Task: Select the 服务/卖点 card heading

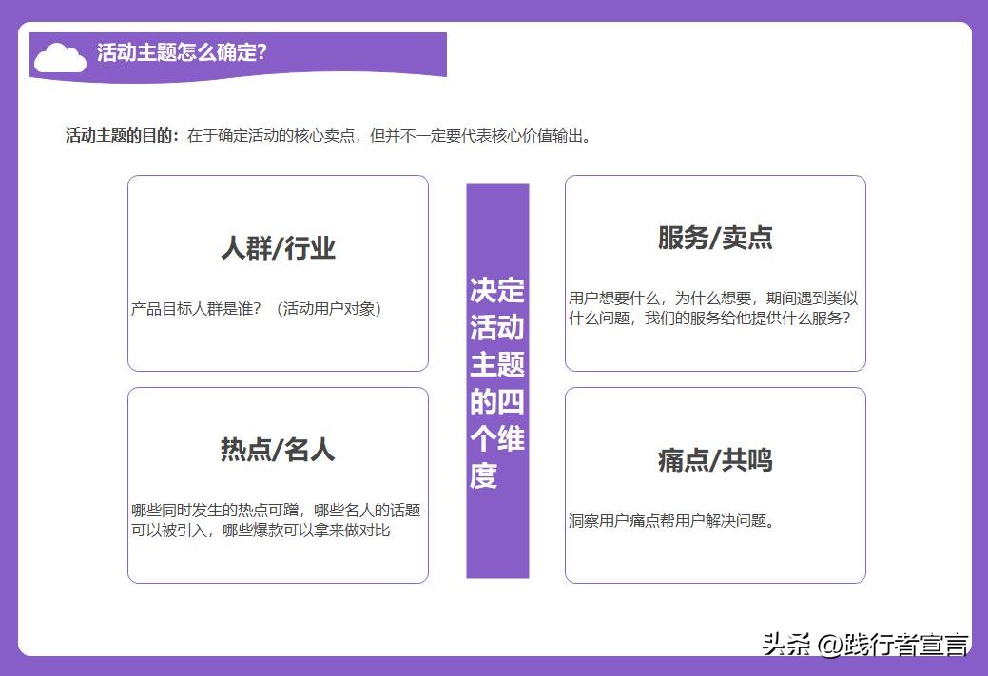Action: click(713, 238)
